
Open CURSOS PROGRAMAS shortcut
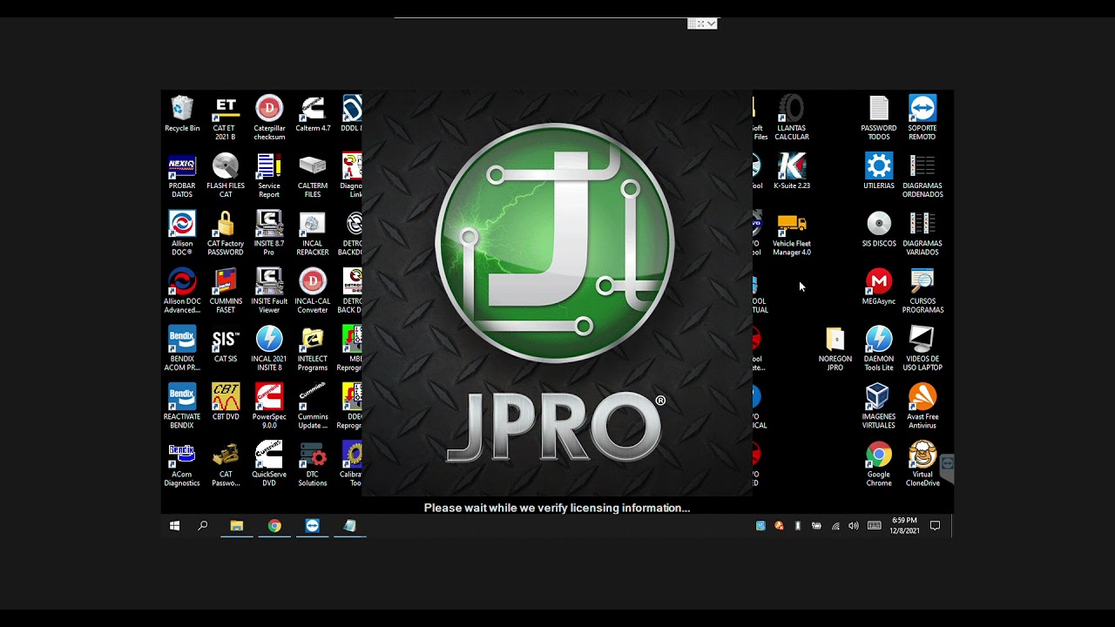tap(922, 291)
